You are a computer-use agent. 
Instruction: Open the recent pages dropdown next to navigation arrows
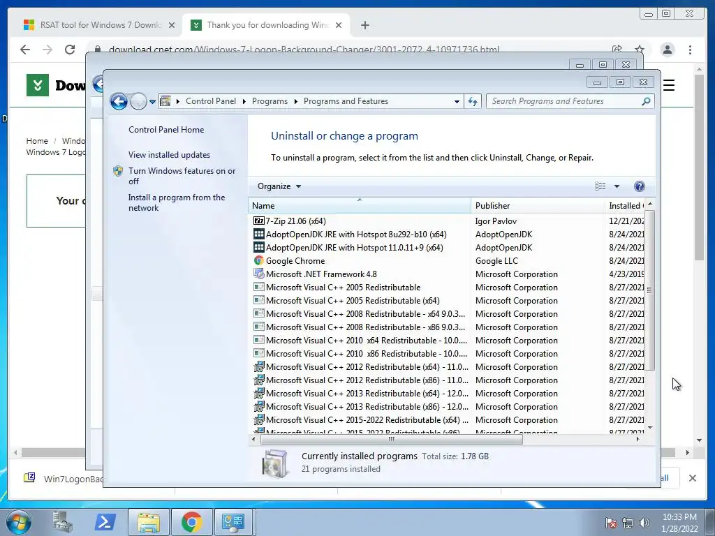(152, 102)
